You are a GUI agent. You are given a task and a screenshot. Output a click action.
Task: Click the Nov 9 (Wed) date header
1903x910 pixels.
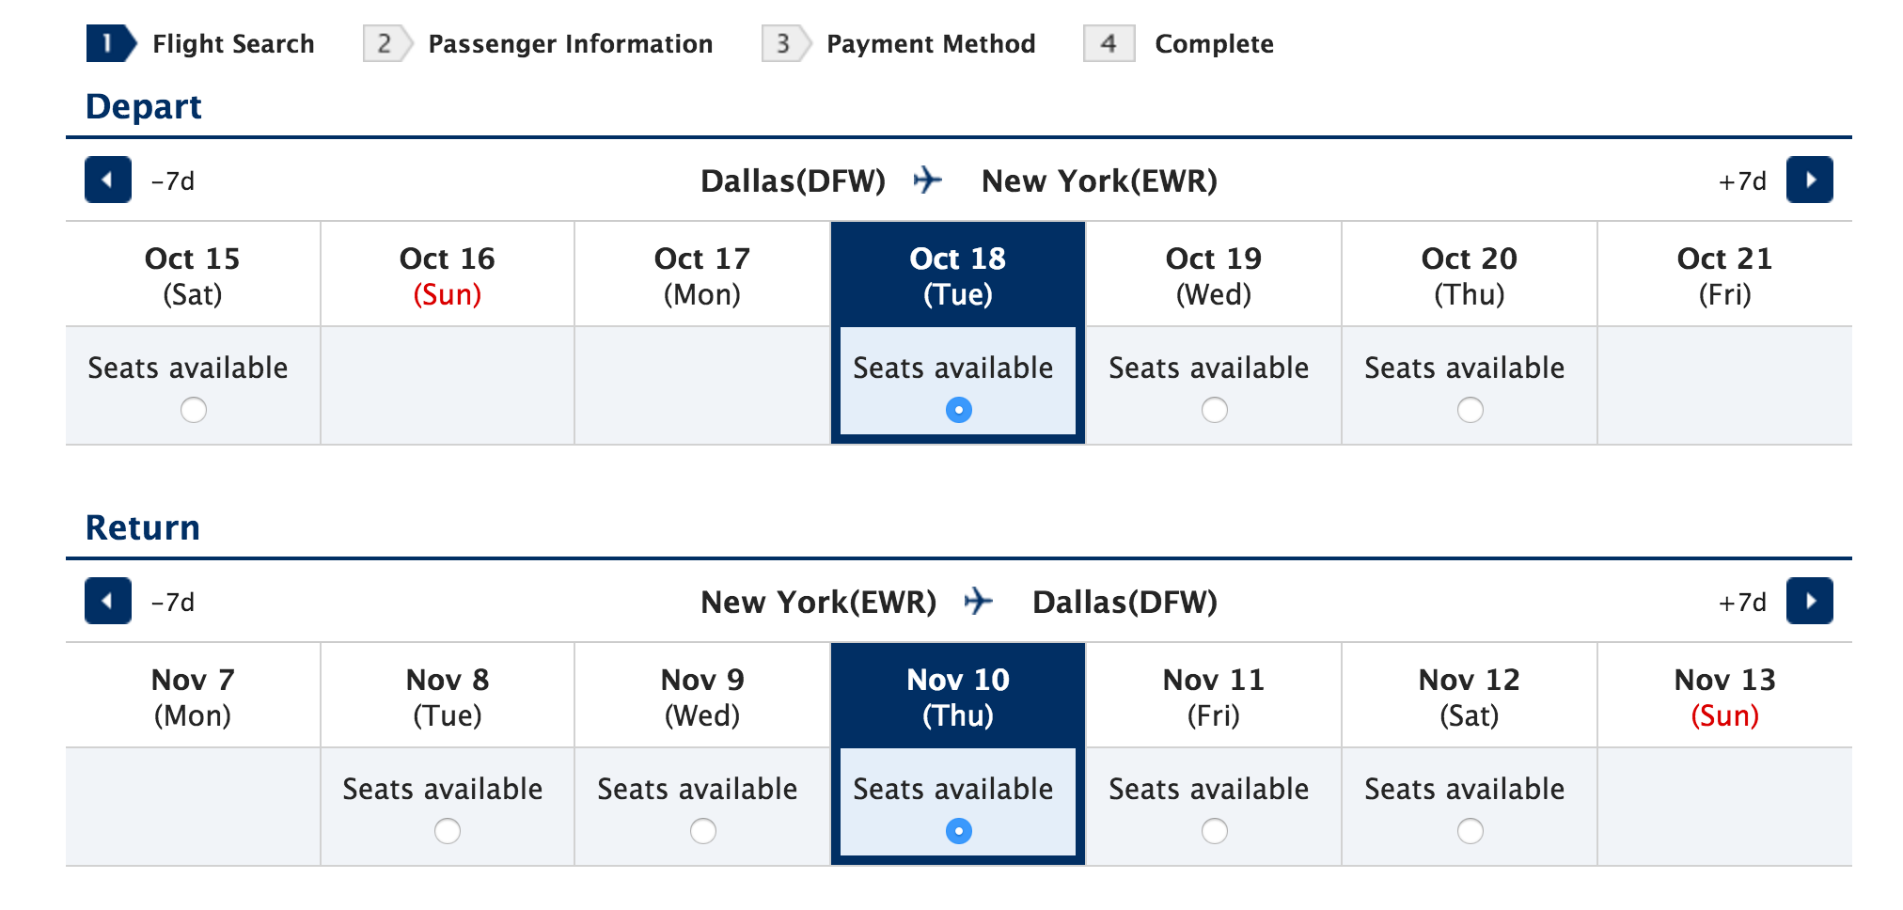coord(702,696)
